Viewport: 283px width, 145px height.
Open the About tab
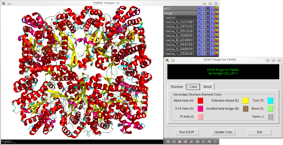coord(207,87)
